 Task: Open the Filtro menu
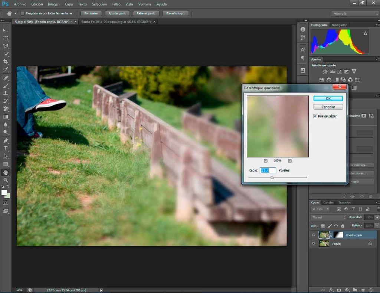pos(116,4)
